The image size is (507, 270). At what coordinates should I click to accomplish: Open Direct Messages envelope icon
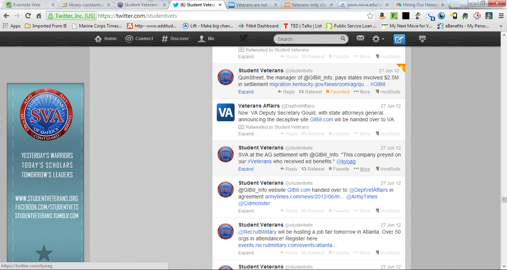point(360,38)
